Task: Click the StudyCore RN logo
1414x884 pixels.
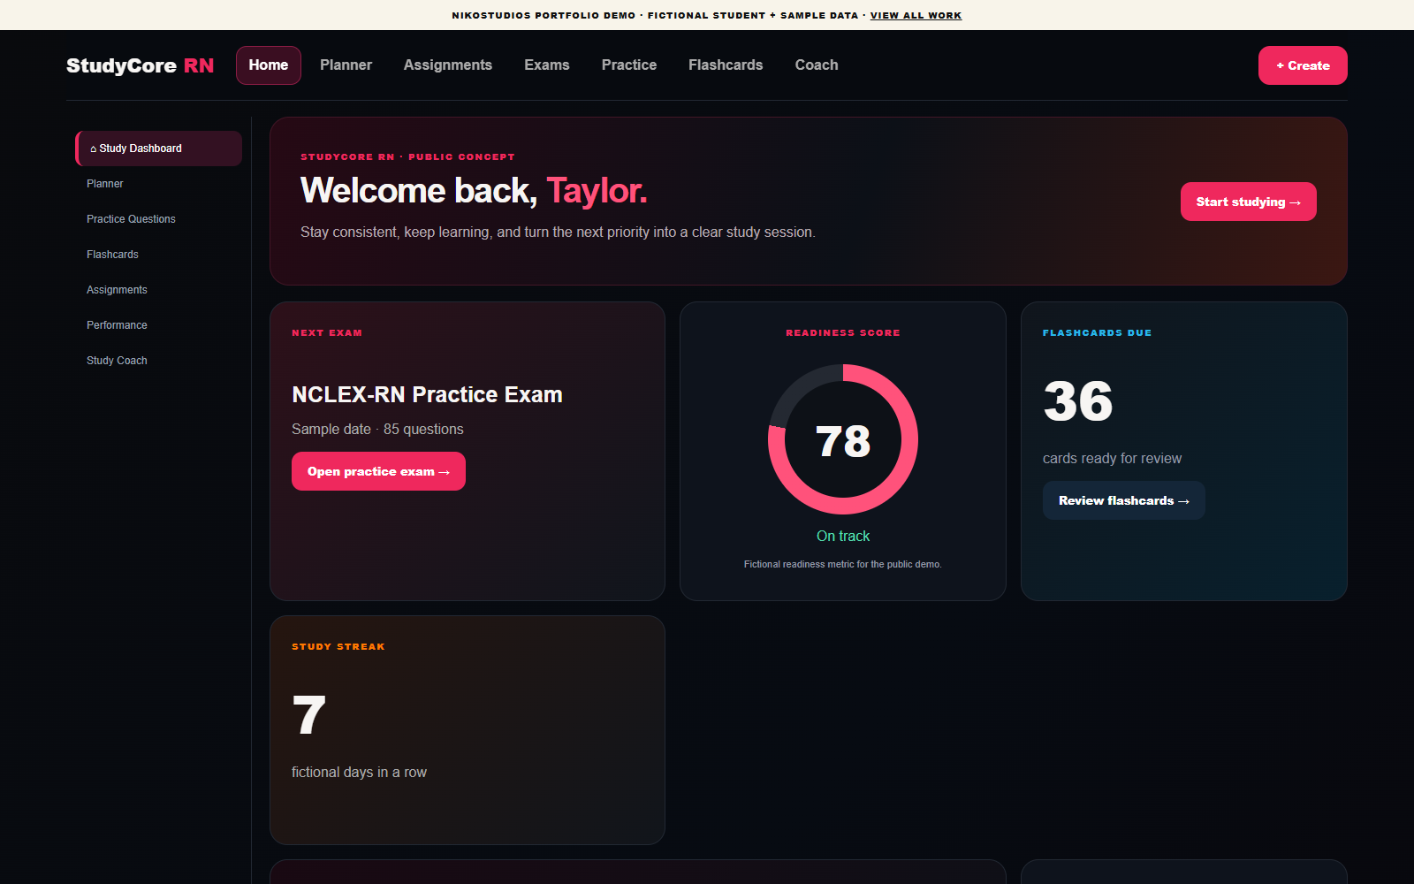Action: point(141,65)
